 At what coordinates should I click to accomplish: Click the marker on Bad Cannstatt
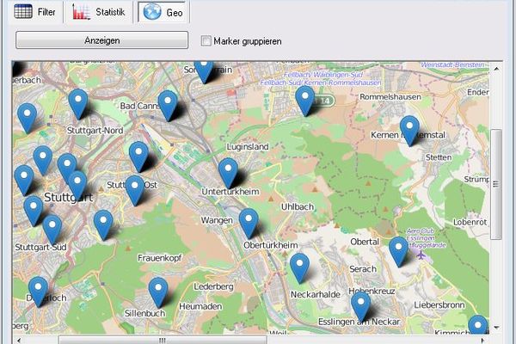(168, 105)
